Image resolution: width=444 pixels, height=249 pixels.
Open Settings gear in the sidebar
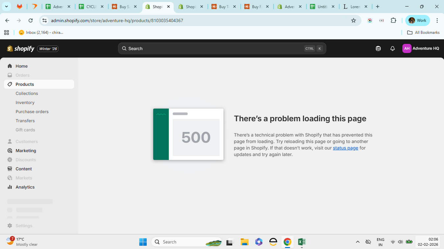click(x=10, y=226)
